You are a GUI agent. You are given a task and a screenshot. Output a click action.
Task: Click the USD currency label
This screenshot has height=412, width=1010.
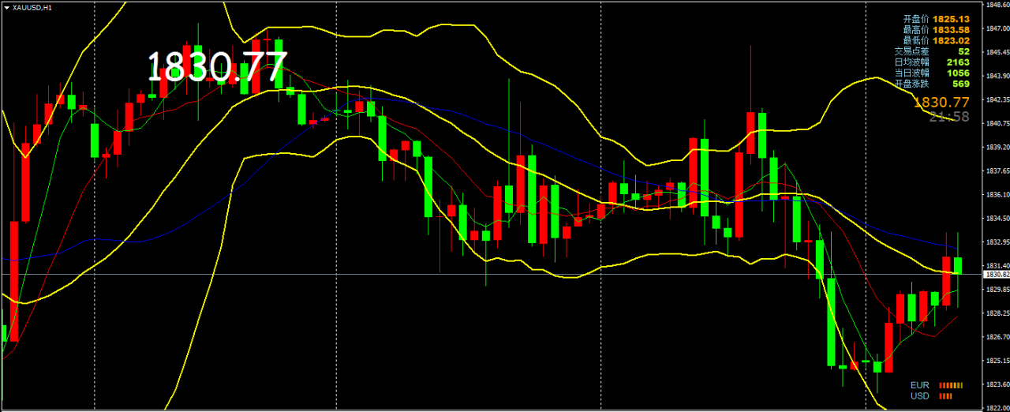point(919,396)
